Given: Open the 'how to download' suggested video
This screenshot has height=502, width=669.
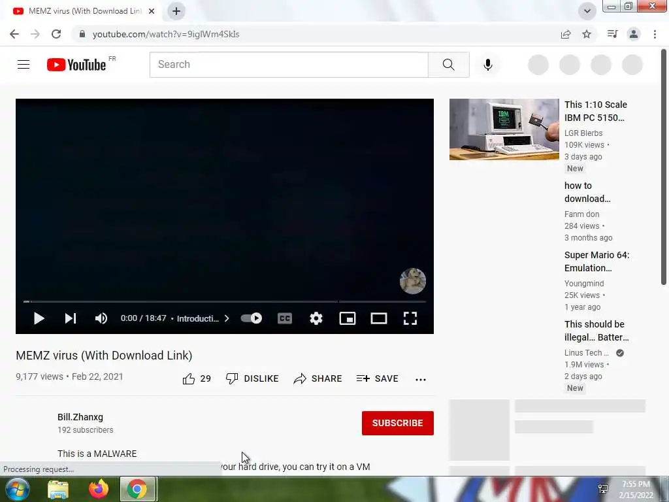Looking at the screenshot, I should [587, 192].
